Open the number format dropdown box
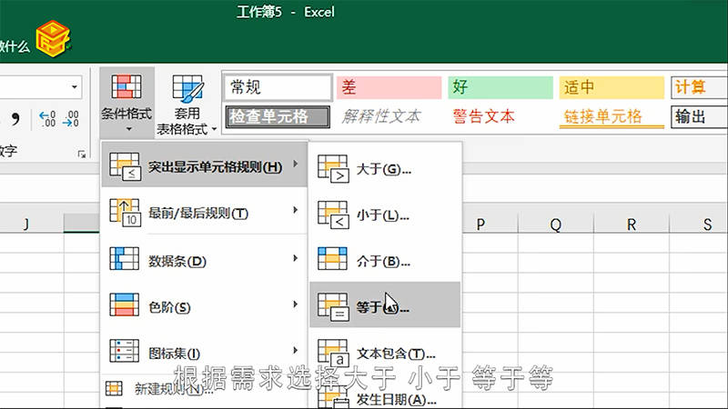 (75, 87)
